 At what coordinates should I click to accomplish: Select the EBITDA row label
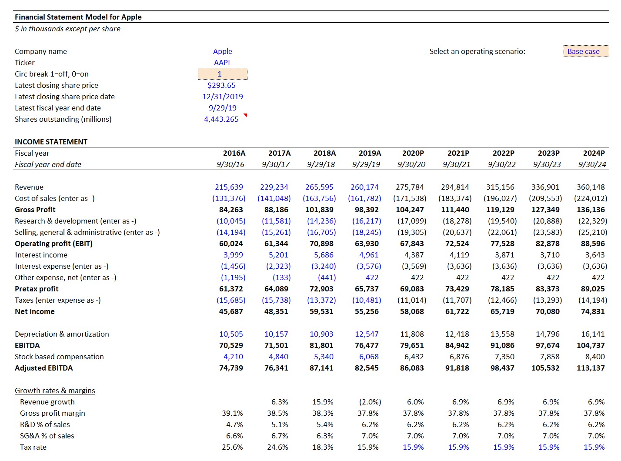[x=27, y=345]
